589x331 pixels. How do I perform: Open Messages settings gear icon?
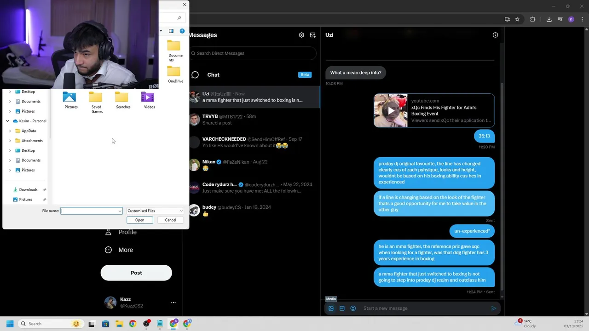[301, 35]
